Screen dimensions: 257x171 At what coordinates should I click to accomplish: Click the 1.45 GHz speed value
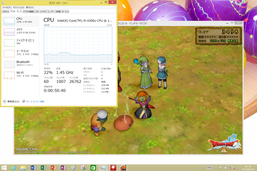tap(65, 73)
